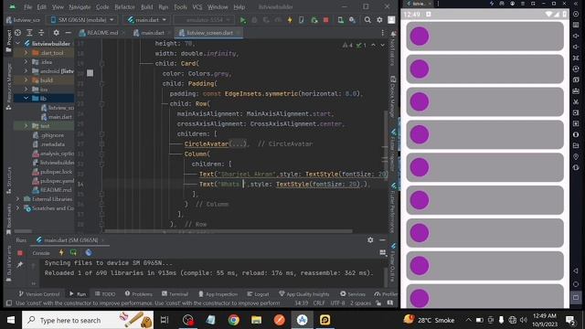Click Android Studio icon in taskbar
The width and height of the screenshot is (585, 329).
[302, 320]
